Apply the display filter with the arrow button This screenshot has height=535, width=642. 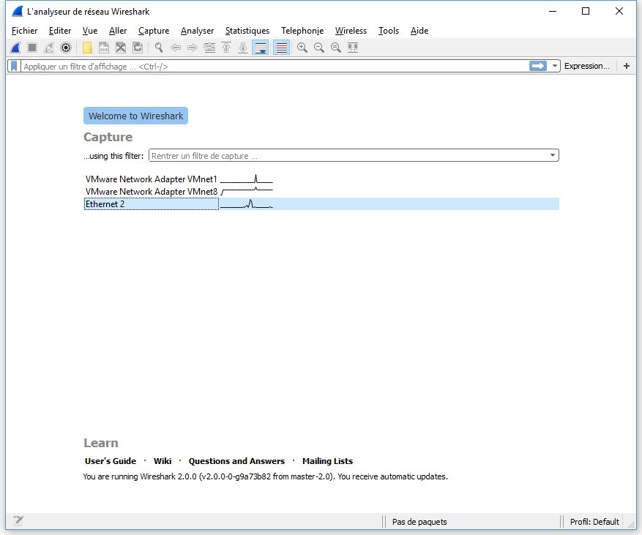[x=538, y=66]
